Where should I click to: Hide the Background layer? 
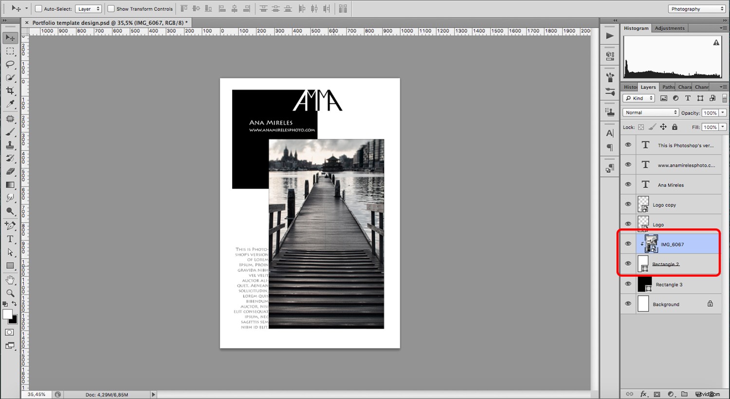(628, 304)
